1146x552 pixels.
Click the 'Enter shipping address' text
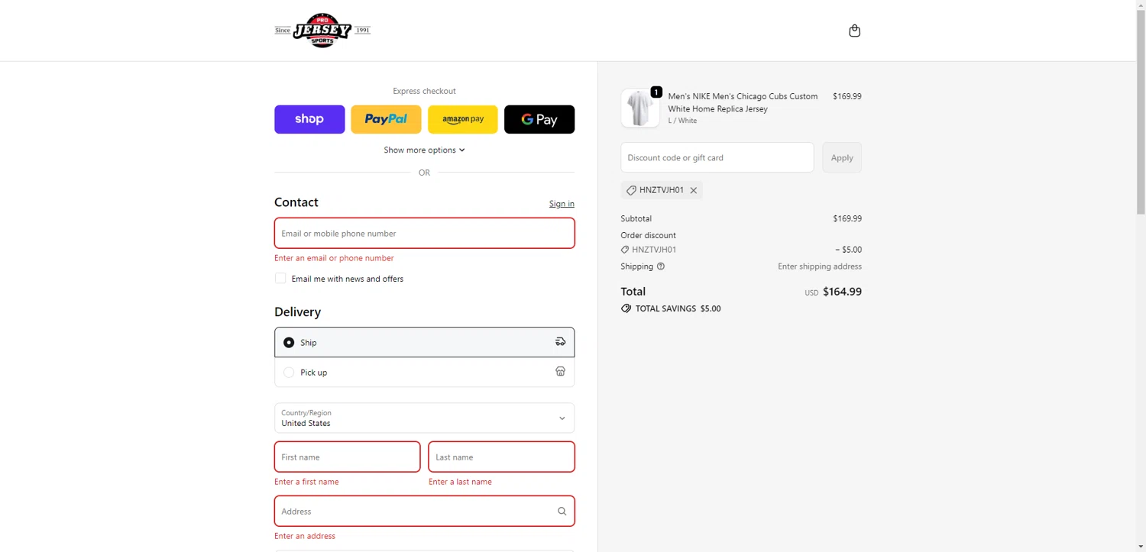pyautogui.click(x=820, y=266)
